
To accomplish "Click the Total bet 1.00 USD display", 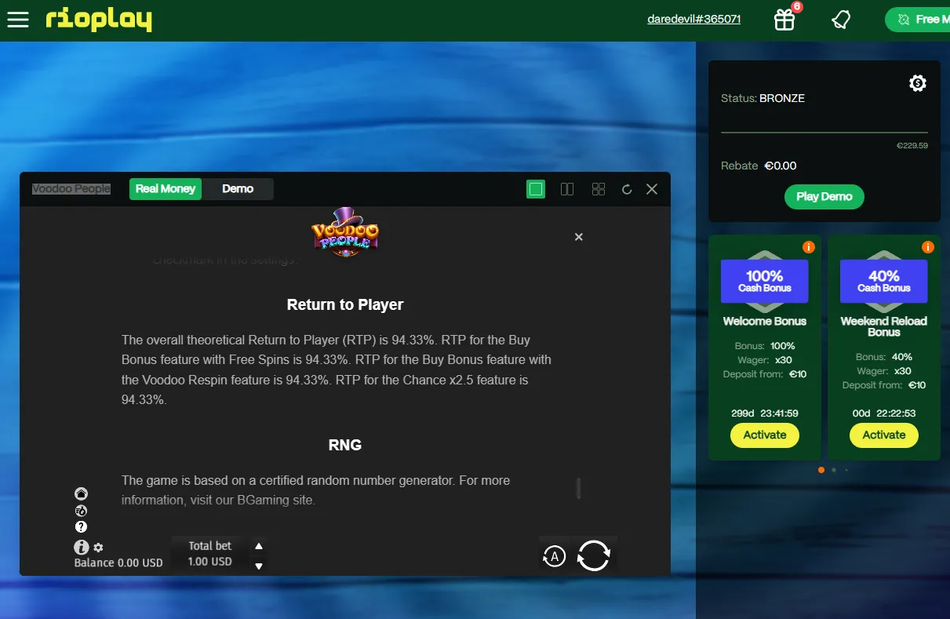I will click(210, 554).
